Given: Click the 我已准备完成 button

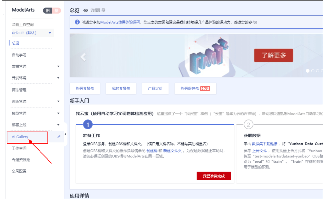Looking at the screenshot, I should coord(214,176).
